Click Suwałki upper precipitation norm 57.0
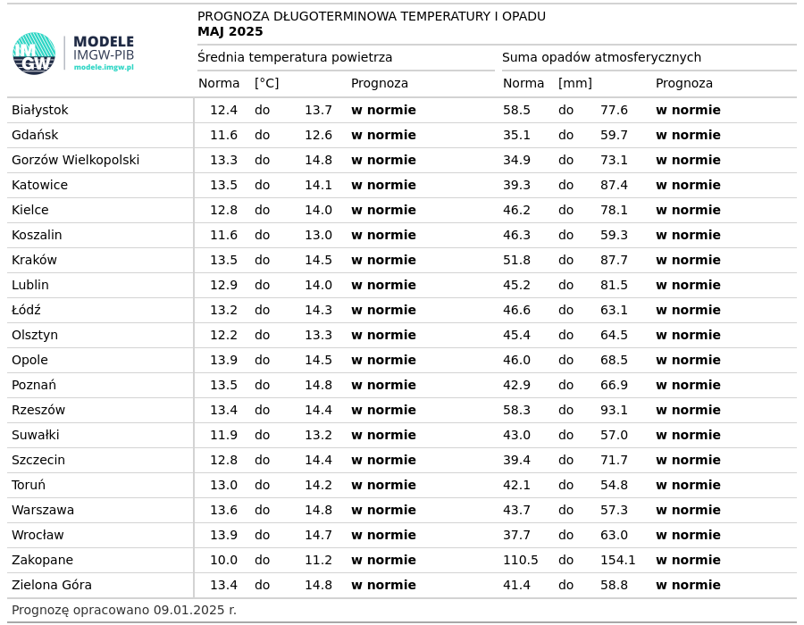This screenshot has height=625, width=804. pos(615,436)
